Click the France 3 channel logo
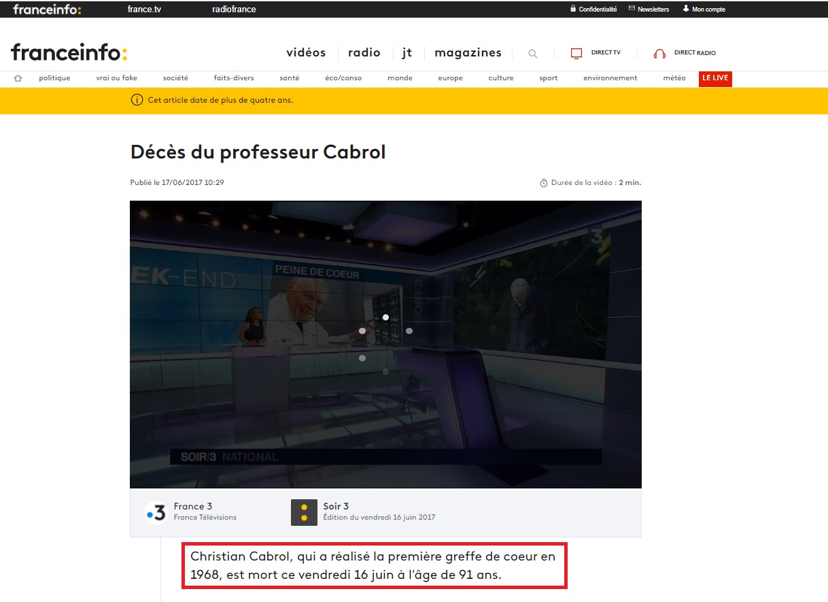 [156, 512]
